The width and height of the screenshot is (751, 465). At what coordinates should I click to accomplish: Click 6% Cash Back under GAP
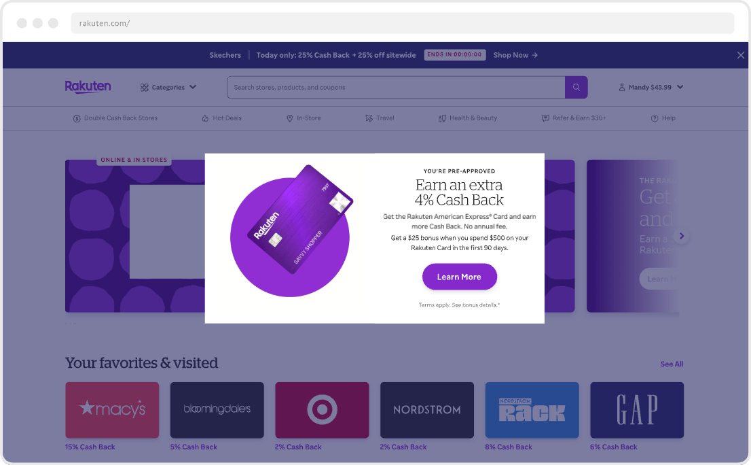pos(614,447)
